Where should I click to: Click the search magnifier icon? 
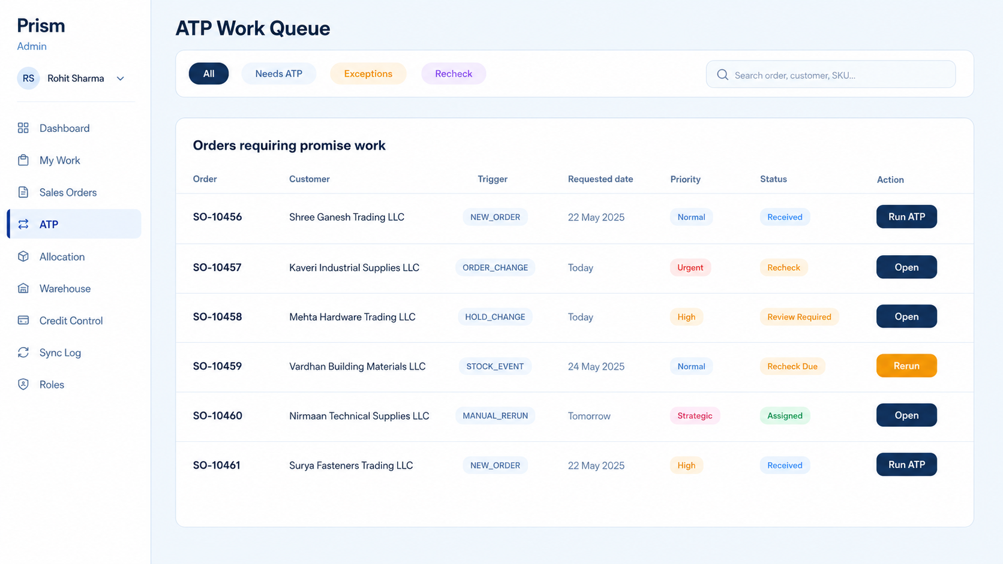click(x=722, y=75)
